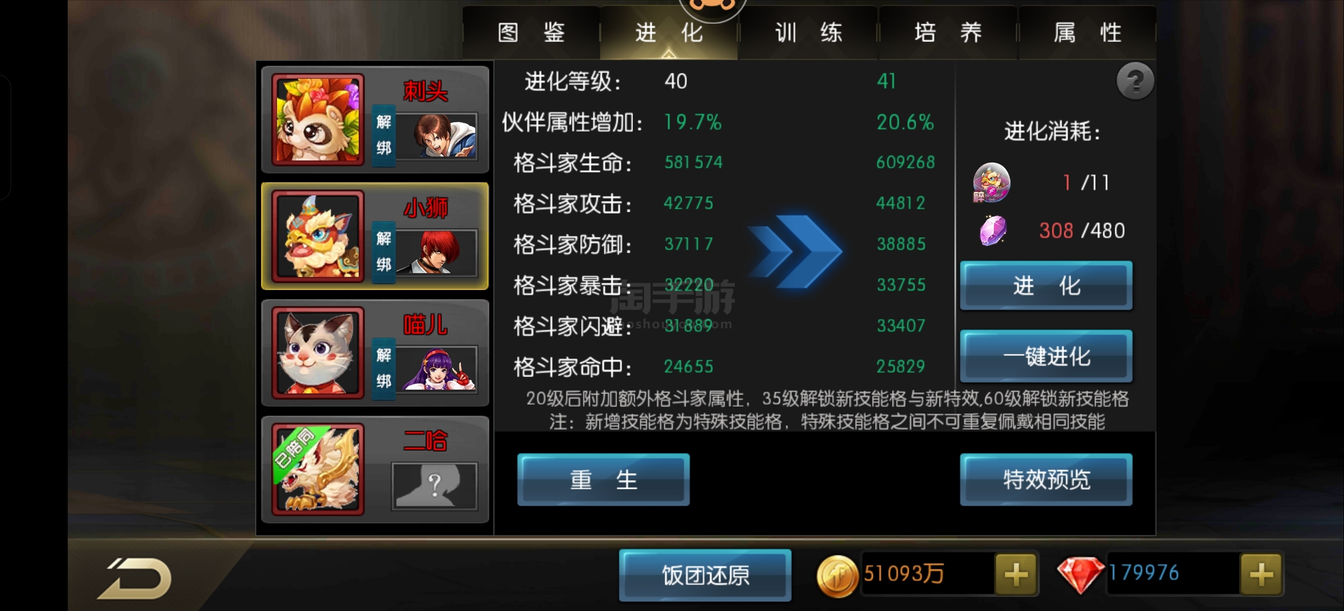Switch to the 图鉴 tab
The height and width of the screenshot is (611, 1344).
(531, 33)
